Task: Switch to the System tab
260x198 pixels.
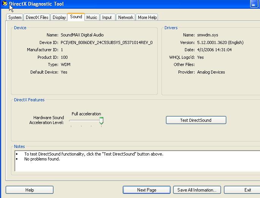Action: point(15,17)
